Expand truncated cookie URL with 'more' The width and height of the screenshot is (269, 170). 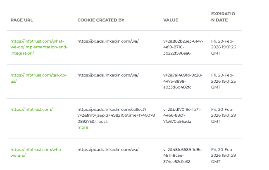click(83, 127)
